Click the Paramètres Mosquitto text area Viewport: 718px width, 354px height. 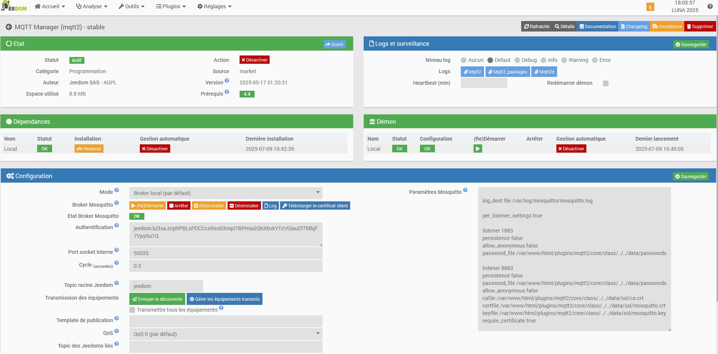click(574, 259)
